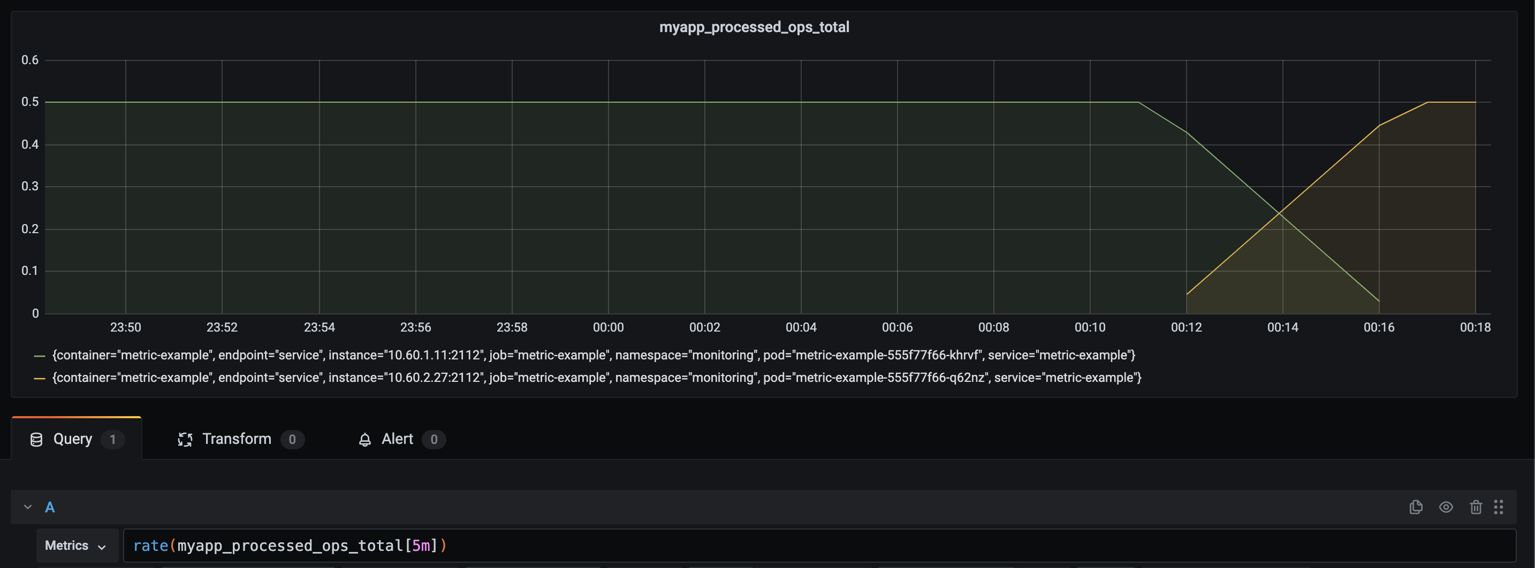Click the 23:50 time axis label
This screenshot has width=1535, height=568.
pyautogui.click(x=125, y=327)
